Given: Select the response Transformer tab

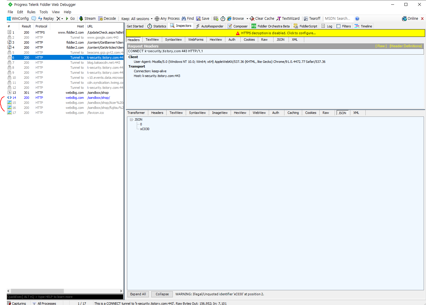Looking at the screenshot, I should point(136,113).
